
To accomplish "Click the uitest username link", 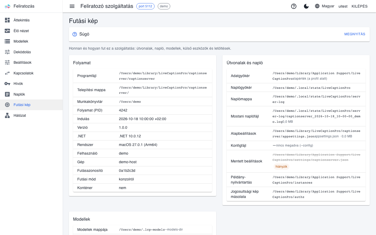I will (343, 6).
